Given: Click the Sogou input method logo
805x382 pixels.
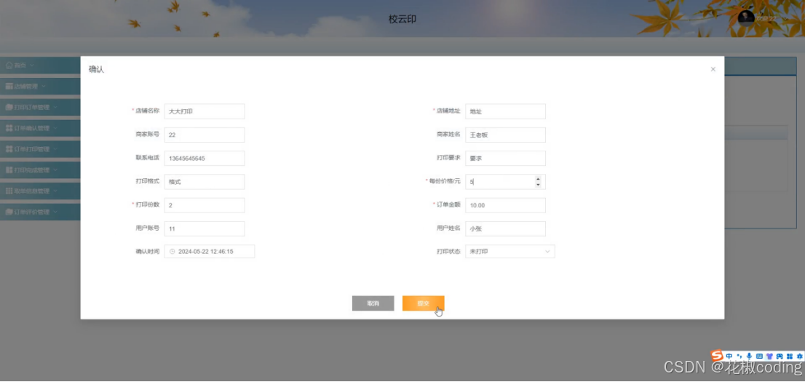Looking at the screenshot, I should click(717, 355).
